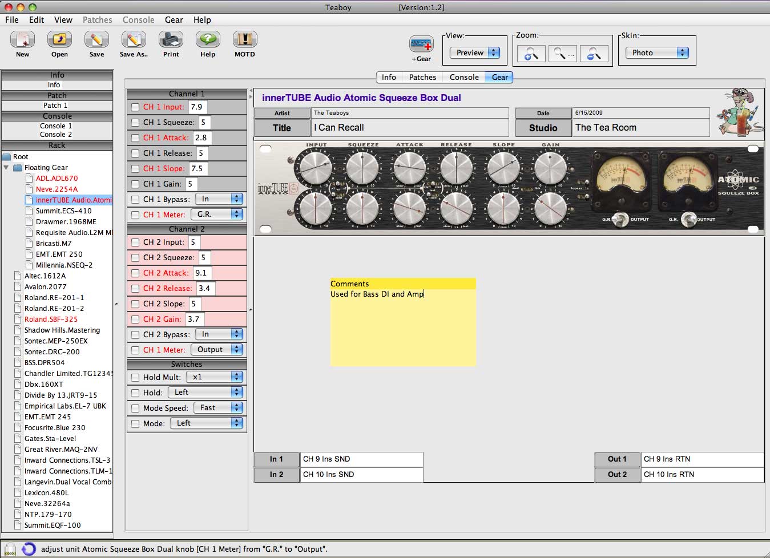Open the File menu
Viewport: 770px width, 558px height.
click(x=12, y=20)
